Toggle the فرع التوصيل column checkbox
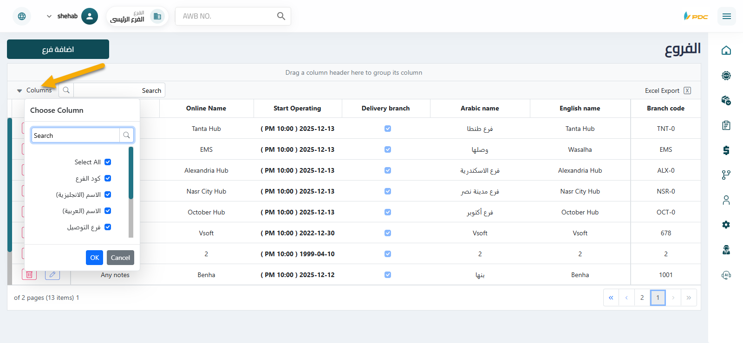 pyautogui.click(x=108, y=227)
